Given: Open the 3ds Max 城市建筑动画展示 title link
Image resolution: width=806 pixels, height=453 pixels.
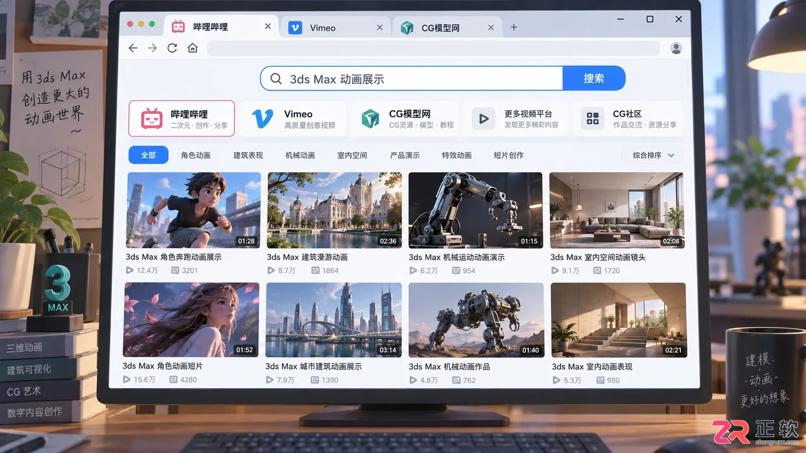Looking at the screenshot, I should pos(313,366).
